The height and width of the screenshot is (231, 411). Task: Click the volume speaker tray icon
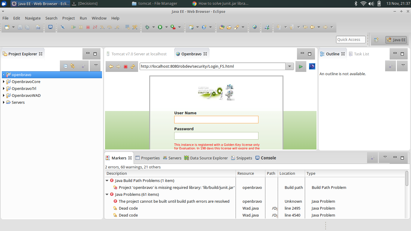371,4
